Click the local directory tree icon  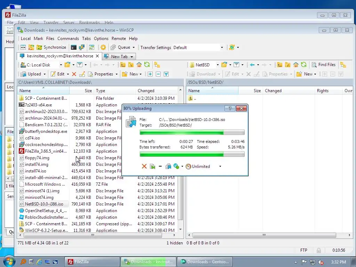157,65
